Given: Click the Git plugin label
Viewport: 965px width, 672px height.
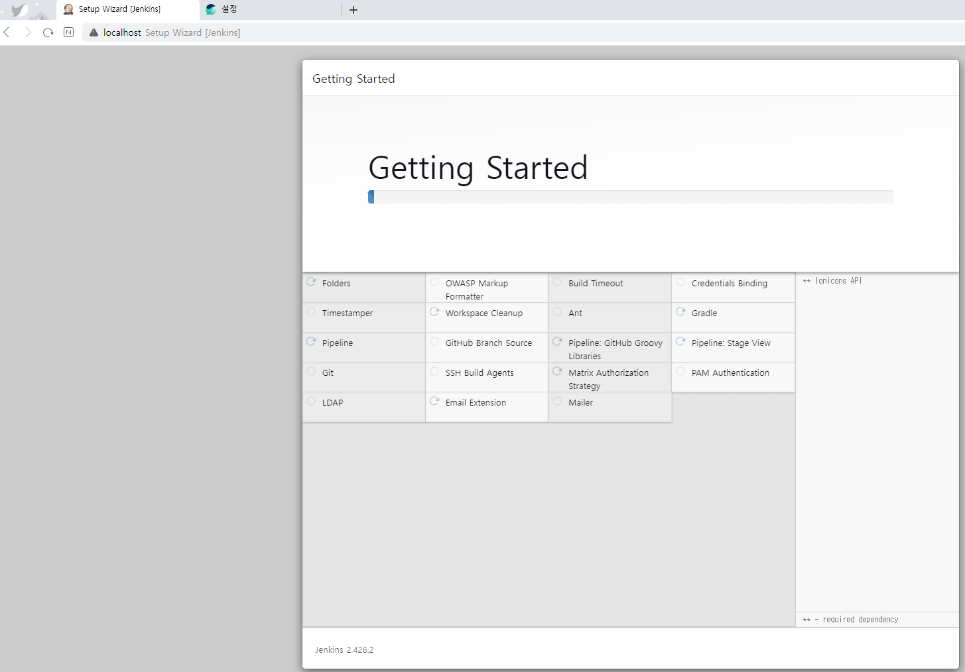Looking at the screenshot, I should point(328,372).
